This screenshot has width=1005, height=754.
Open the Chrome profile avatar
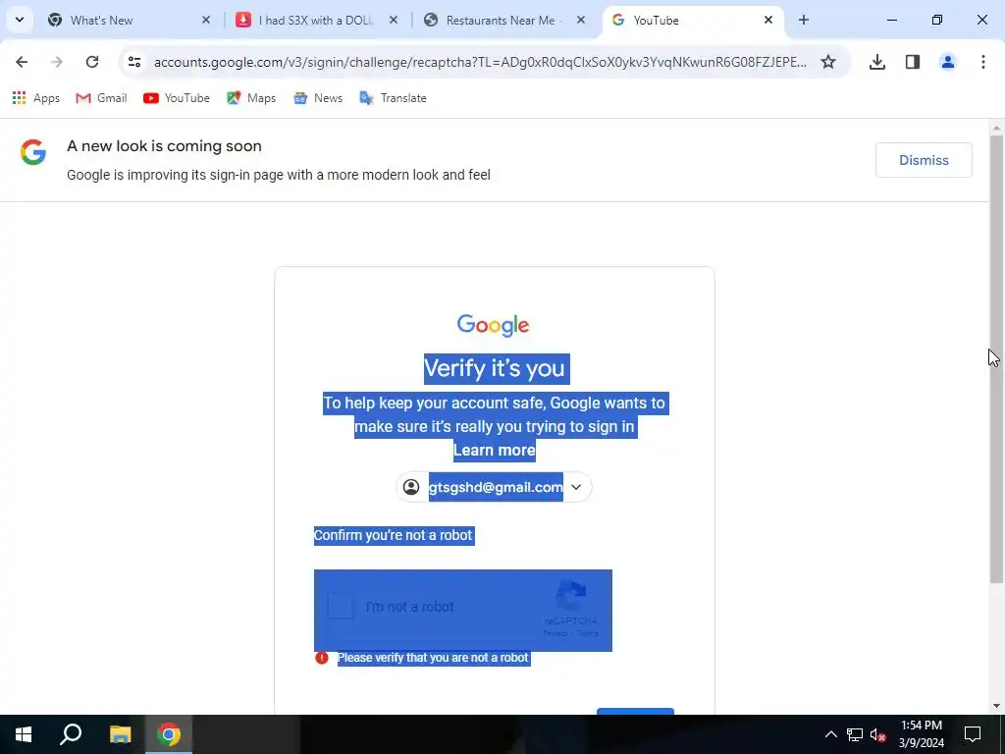pos(948,62)
